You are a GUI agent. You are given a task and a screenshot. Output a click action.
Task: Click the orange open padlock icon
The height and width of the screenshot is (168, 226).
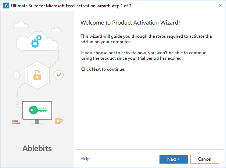(37, 75)
